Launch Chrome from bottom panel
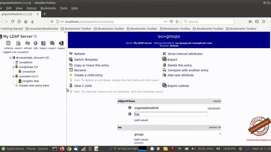 (69, 149)
